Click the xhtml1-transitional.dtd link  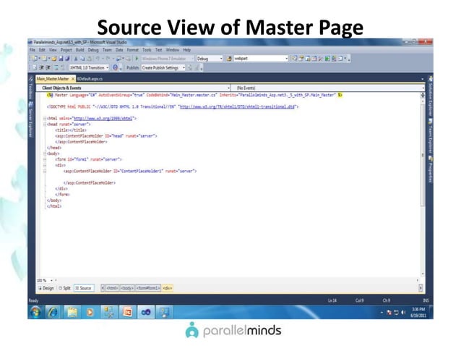[237, 106]
